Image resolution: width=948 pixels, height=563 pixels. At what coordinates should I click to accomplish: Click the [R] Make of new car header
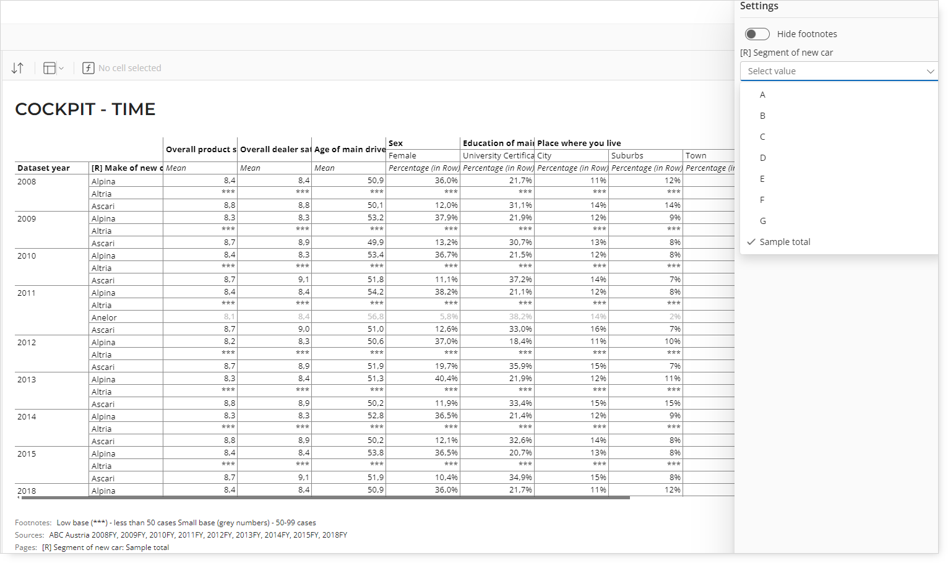[126, 168]
